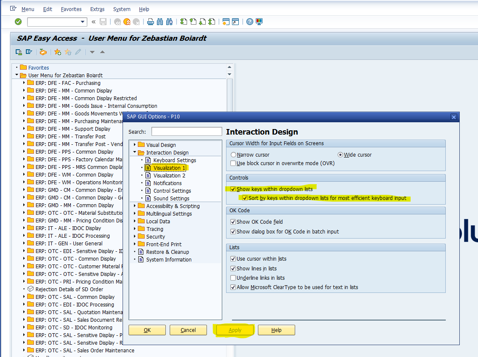Expand the Multilingual Settings folder
The width and height of the screenshot is (478, 357).
click(x=134, y=214)
